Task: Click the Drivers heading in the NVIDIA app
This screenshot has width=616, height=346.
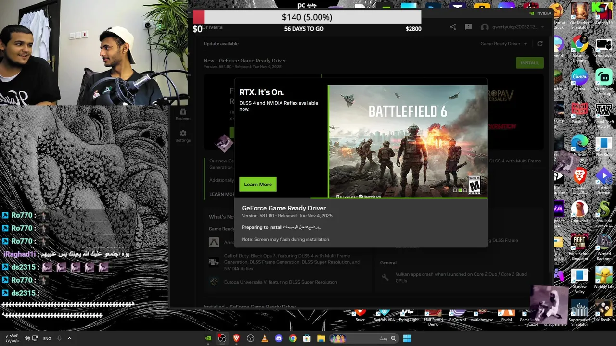Action: click(212, 27)
